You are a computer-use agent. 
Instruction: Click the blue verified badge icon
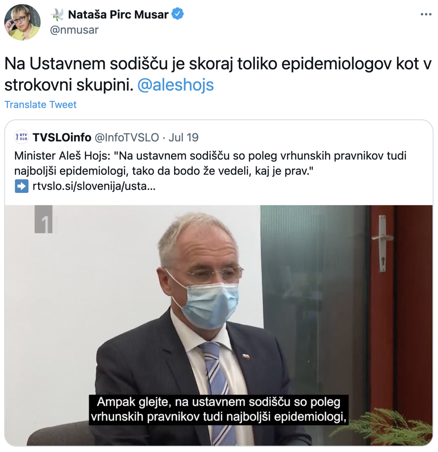pyautogui.click(x=178, y=14)
